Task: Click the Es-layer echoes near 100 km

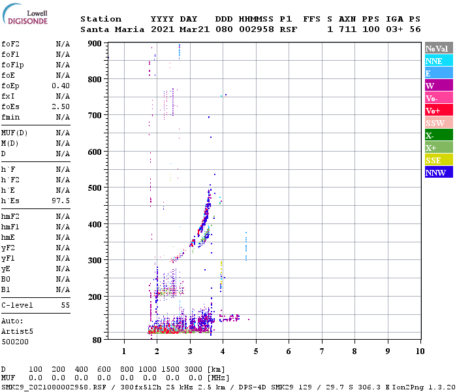Action: (181, 330)
